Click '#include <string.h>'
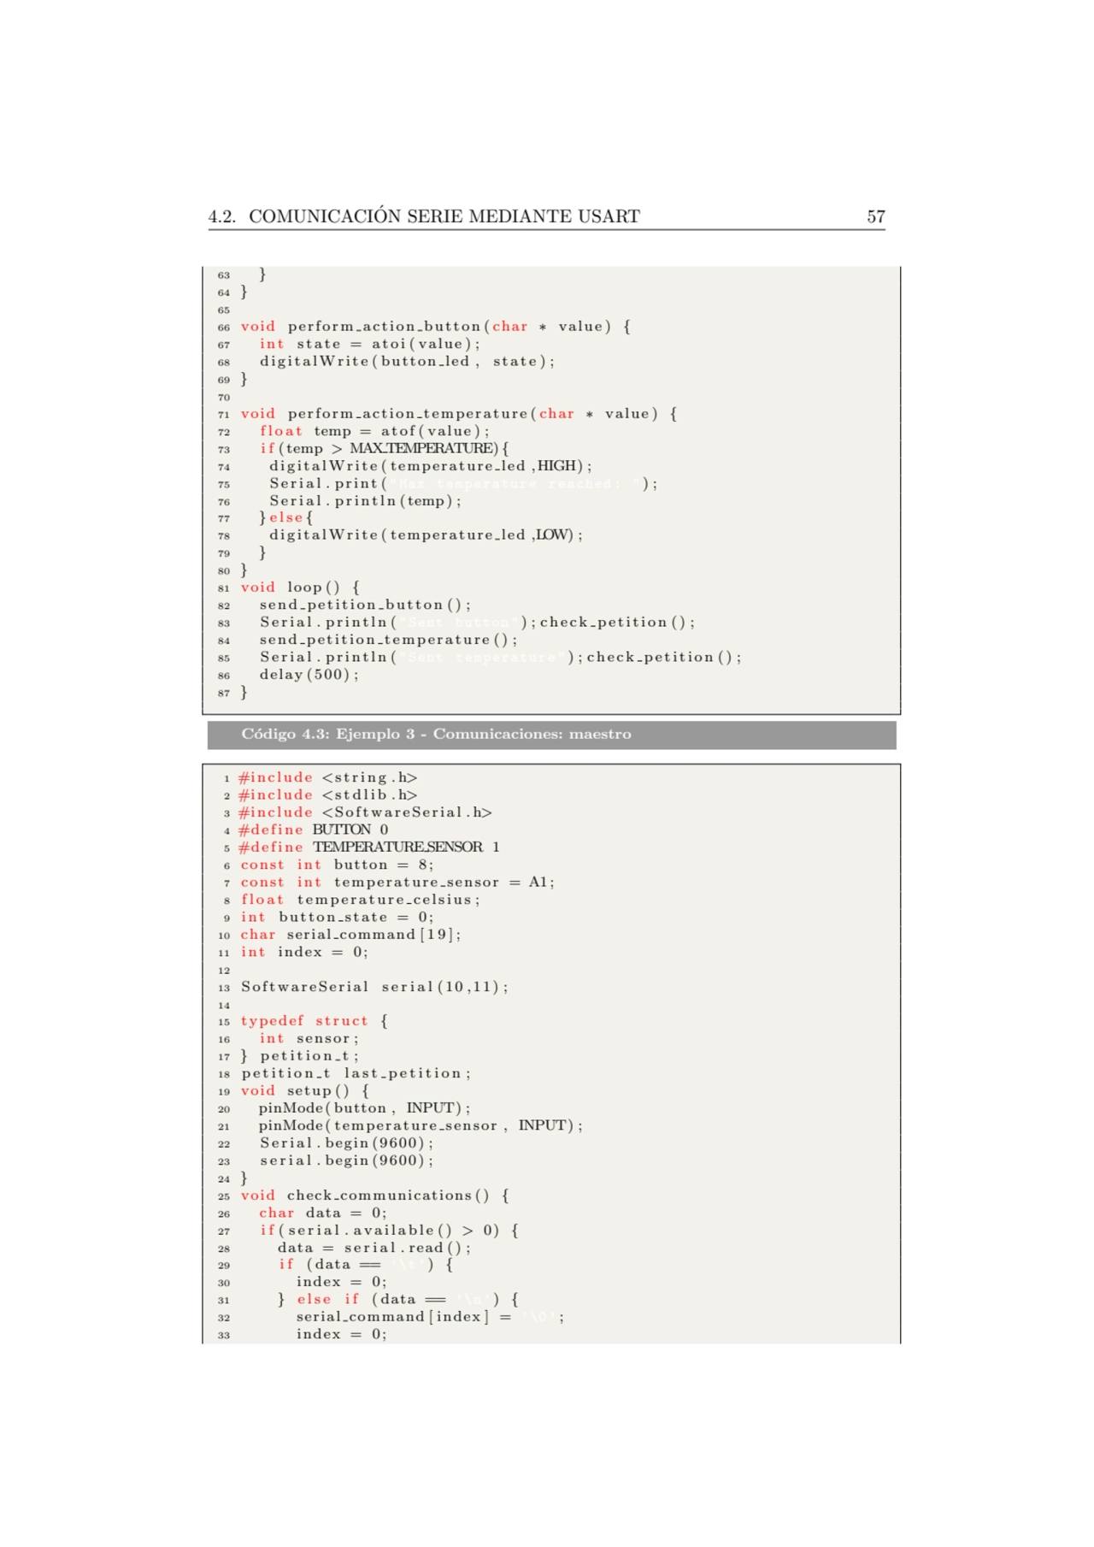Image resolution: width=1094 pixels, height=1547 pixels. [x=328, y=778]
